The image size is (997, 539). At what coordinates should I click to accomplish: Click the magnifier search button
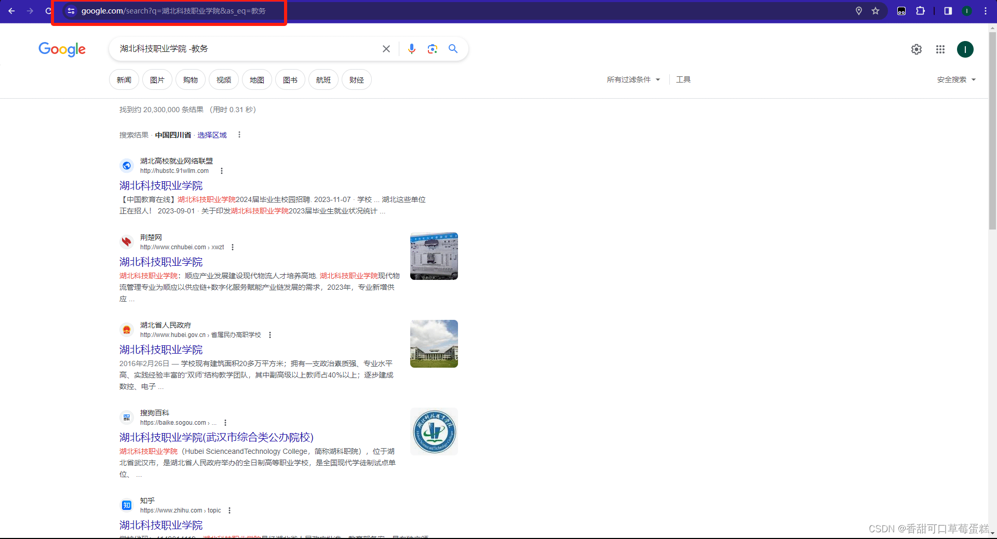(x=453, y=49)
